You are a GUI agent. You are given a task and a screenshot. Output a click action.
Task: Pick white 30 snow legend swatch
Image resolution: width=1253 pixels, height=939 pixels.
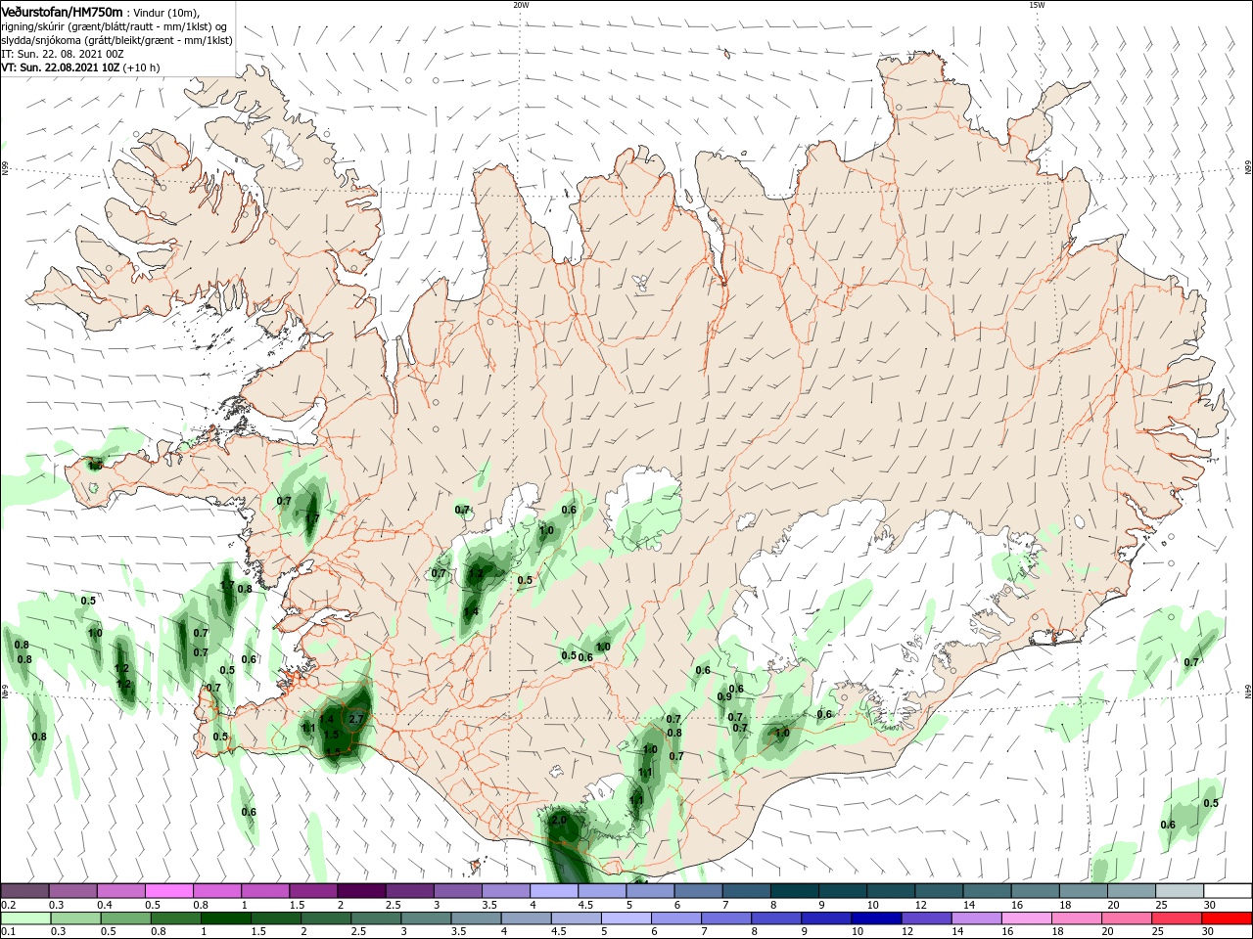[1227, 891]
